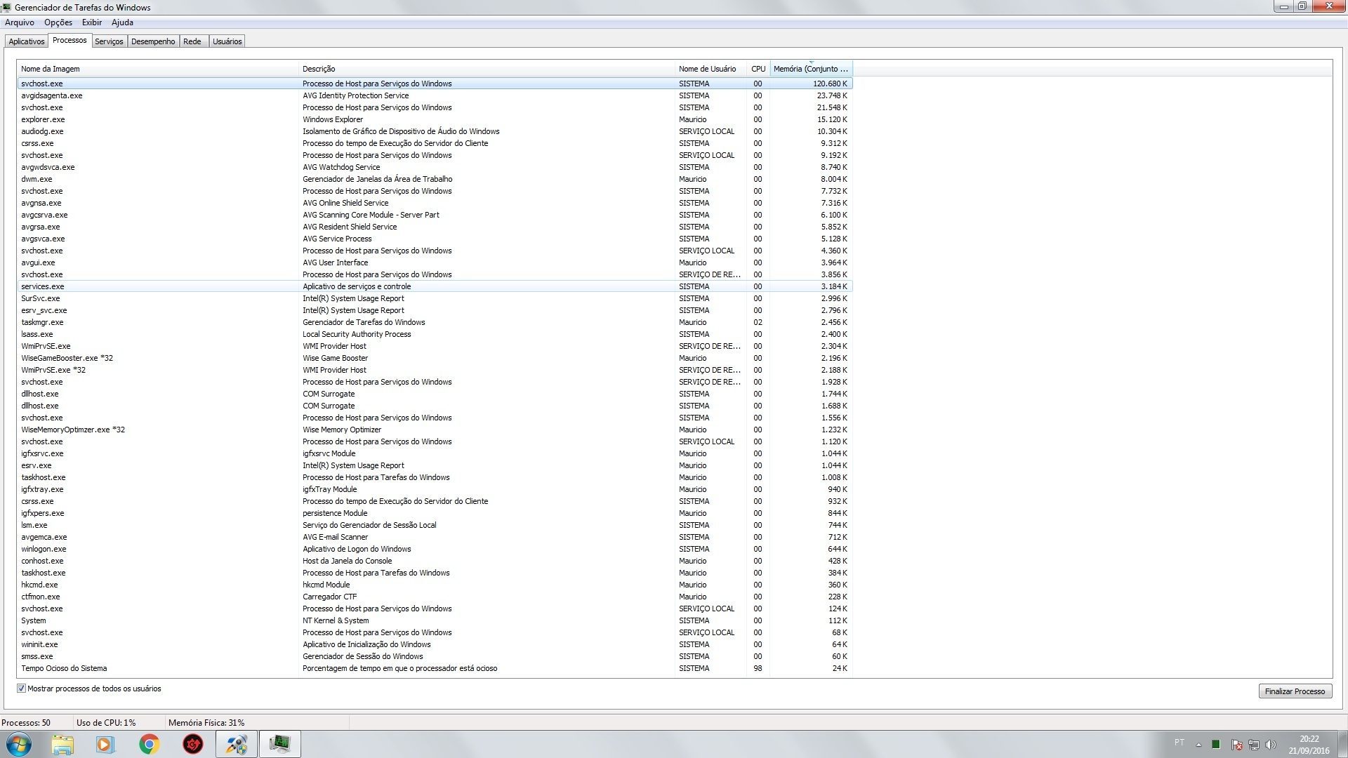1348x758 pixels.
Task: Select the taskmgr.exe process
Action: pos(435,322)
